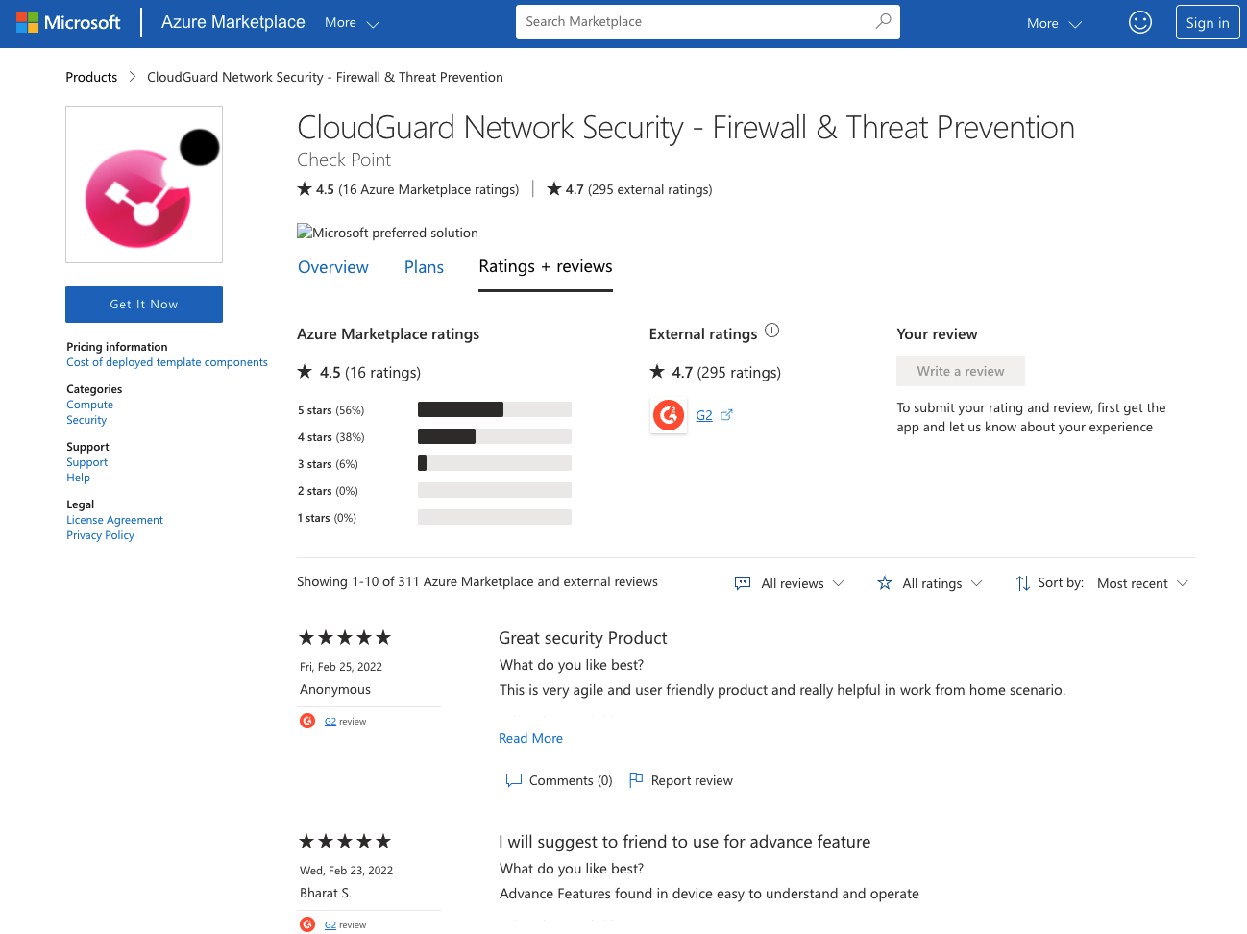Click the smiley feedback icon
This screenshot has width=1247, height=934.
coord(1139,22)
